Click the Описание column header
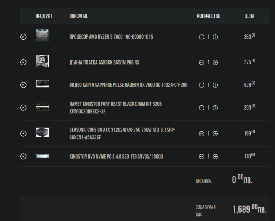275x221 pixels. (79, 16)
